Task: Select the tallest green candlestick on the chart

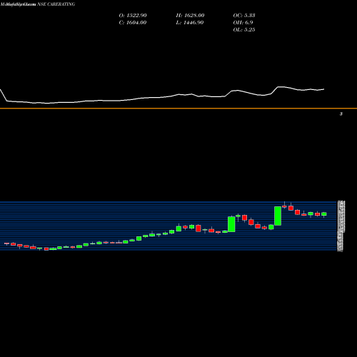Action: point(278,216)
